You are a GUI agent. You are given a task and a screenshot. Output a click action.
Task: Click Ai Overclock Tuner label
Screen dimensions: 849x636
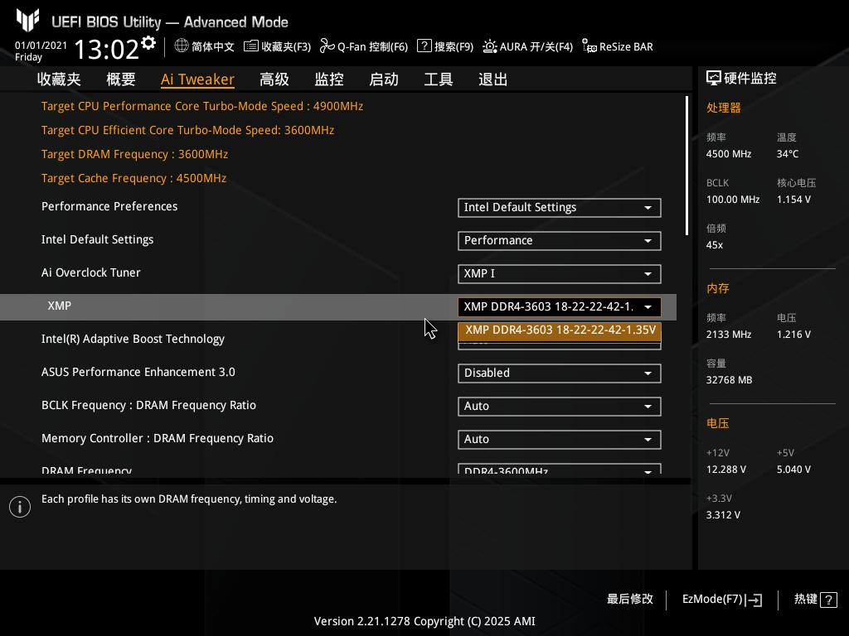(91, 272)
